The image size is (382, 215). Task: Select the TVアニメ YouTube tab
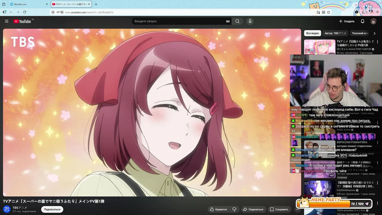(x=71, y=4)
